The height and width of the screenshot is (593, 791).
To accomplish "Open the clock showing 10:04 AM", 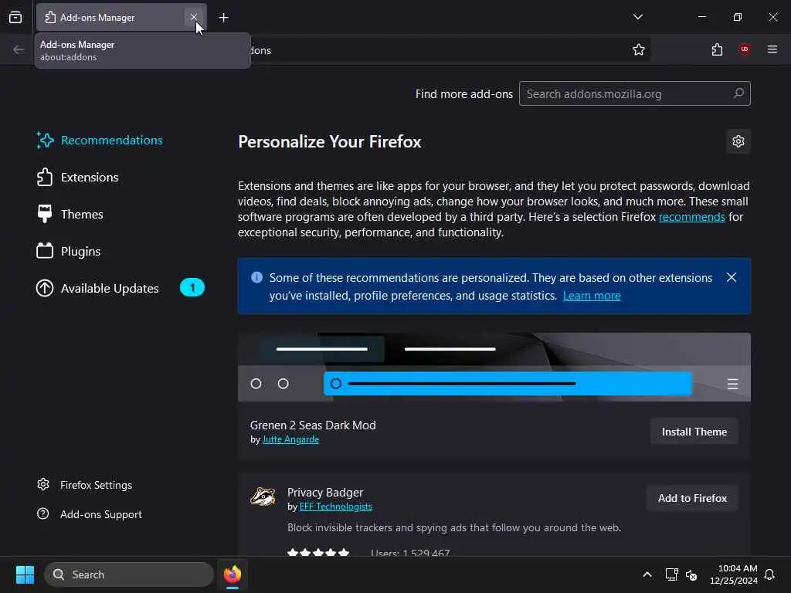I will click(734, 574).
